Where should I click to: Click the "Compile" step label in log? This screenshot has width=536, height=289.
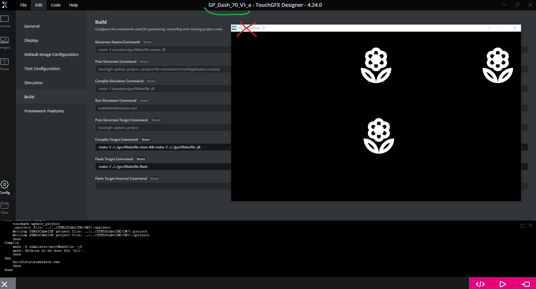(x=12, y=243)
